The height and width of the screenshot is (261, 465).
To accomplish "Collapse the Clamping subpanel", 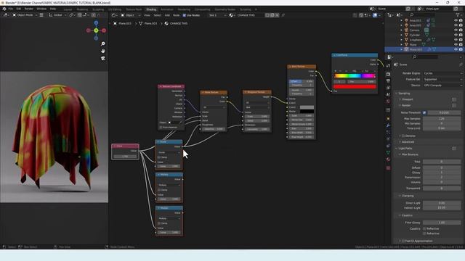I will coord(400,196).
